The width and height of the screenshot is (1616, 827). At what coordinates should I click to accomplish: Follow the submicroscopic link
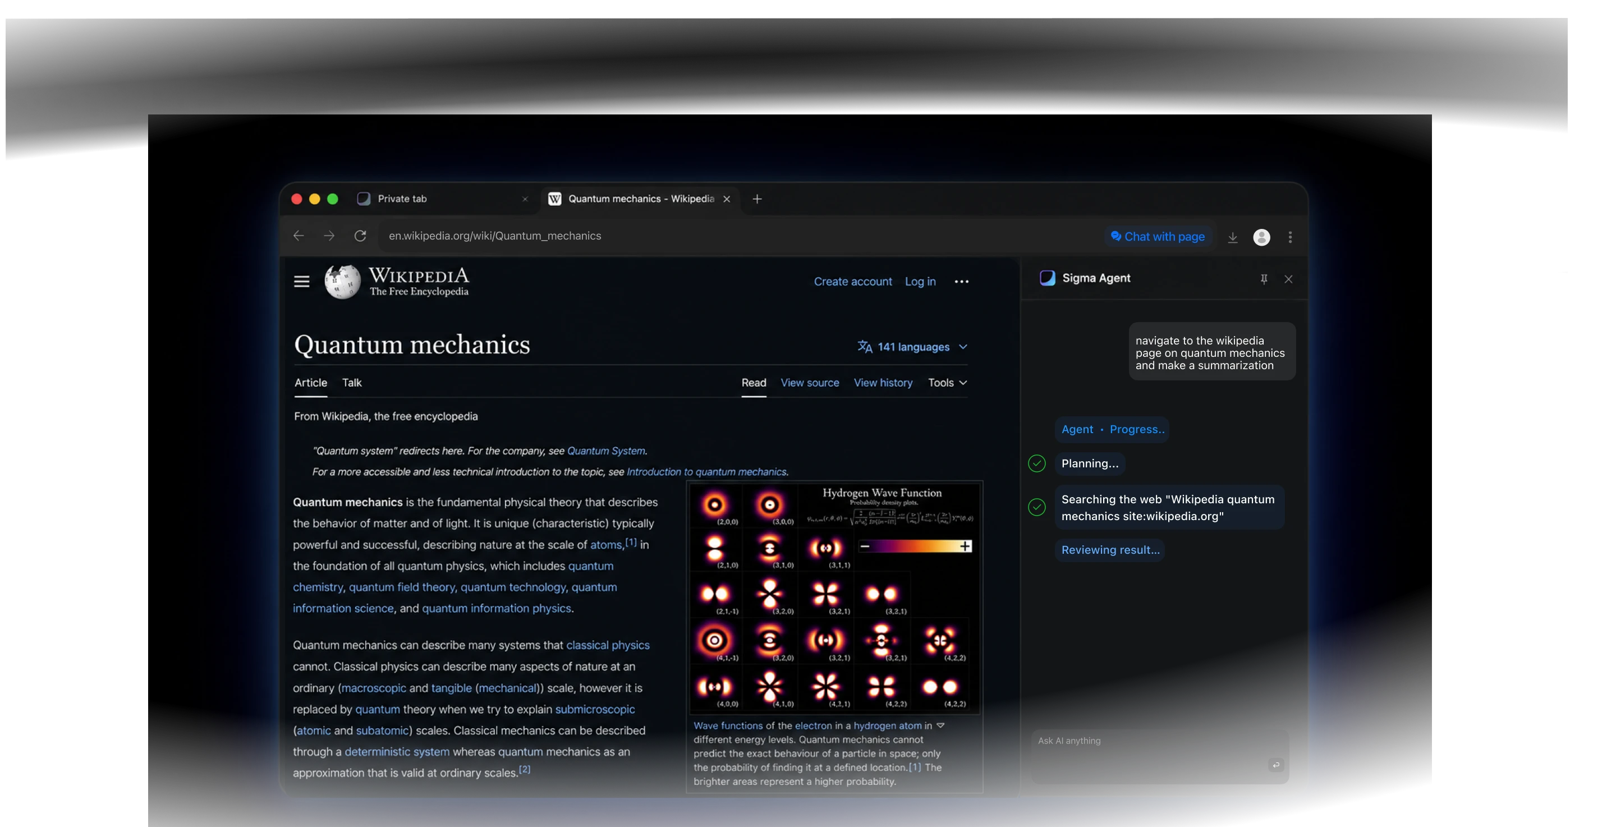tap(595, 710)
